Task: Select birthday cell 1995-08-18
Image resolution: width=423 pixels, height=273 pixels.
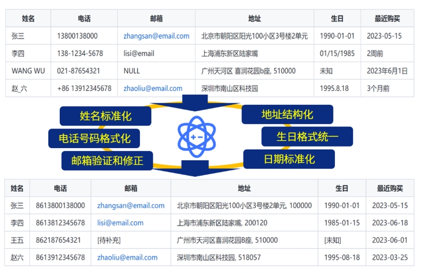Action: coord(342,257)
